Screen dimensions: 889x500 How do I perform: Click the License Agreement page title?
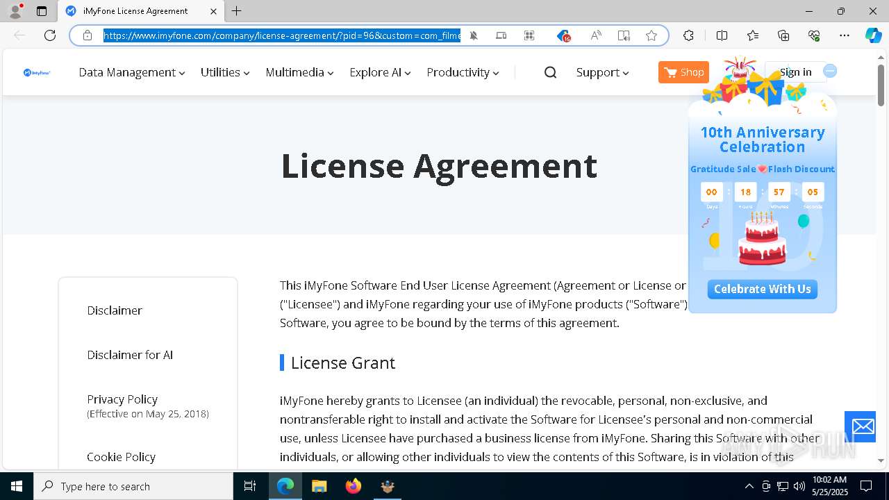pyautogui.click(x=439, y=165)
